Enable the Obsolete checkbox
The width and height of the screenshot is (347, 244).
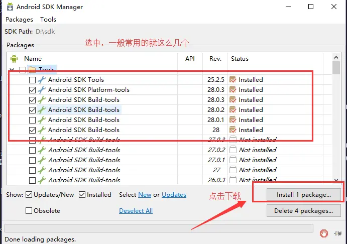point(29,210)
